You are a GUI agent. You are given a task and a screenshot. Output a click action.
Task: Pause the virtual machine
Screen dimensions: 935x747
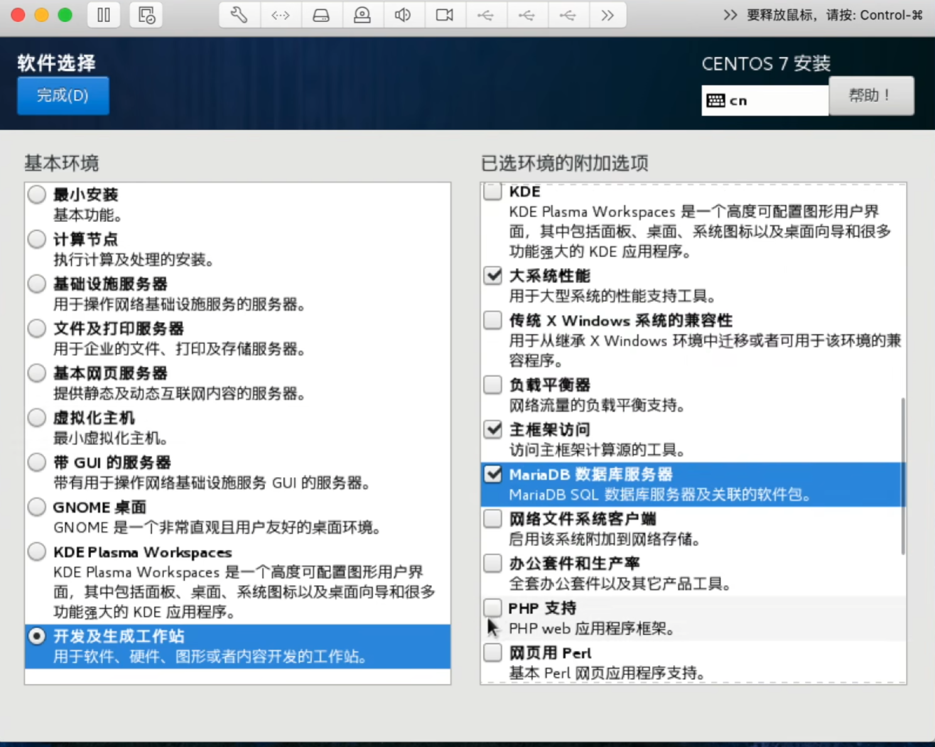coord(104,14)
